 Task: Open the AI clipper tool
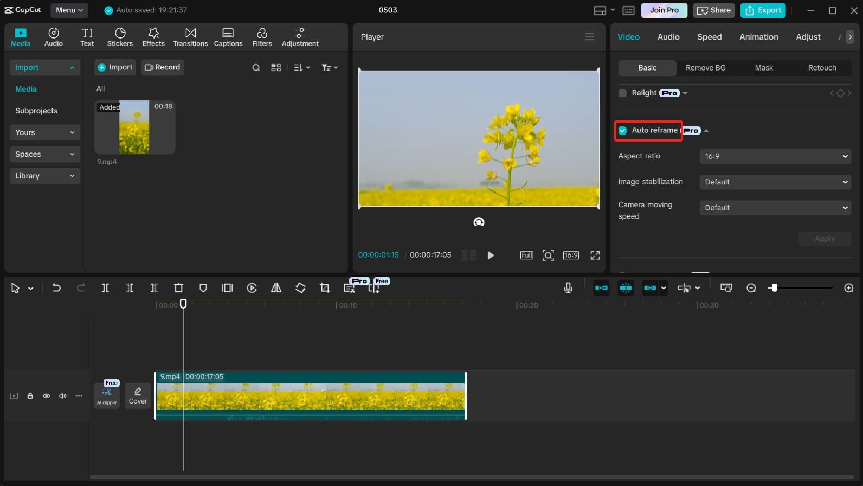(x=107, y=395)
